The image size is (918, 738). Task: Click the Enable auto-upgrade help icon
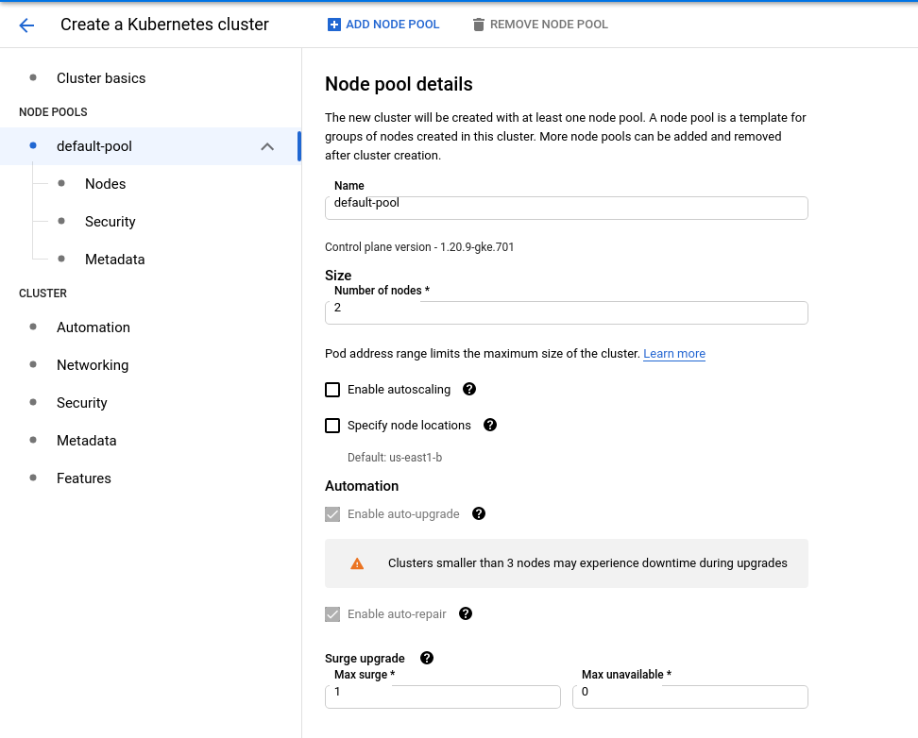(x=479, y=513)
